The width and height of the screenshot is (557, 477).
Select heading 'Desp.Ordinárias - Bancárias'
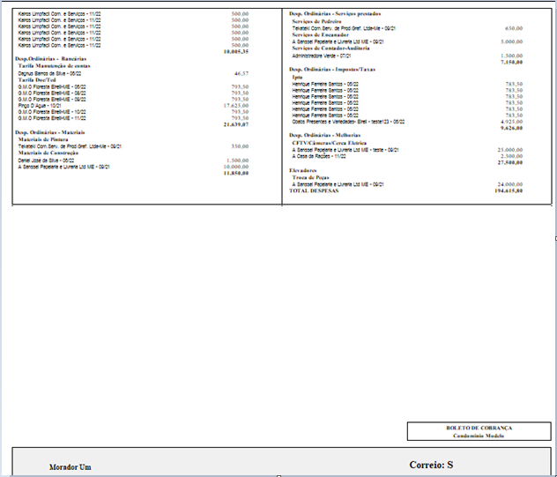coord(50,59)
